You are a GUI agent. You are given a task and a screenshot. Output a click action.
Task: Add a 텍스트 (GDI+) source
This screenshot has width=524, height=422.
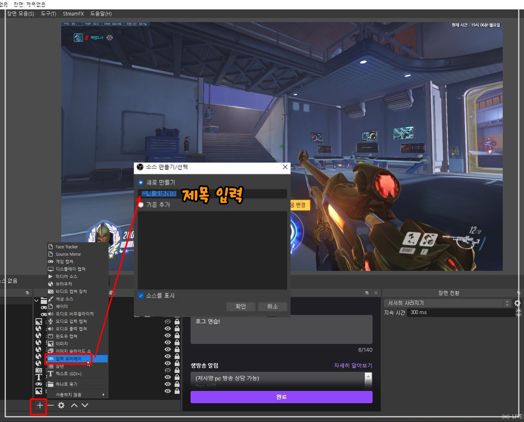pos(78,374)
